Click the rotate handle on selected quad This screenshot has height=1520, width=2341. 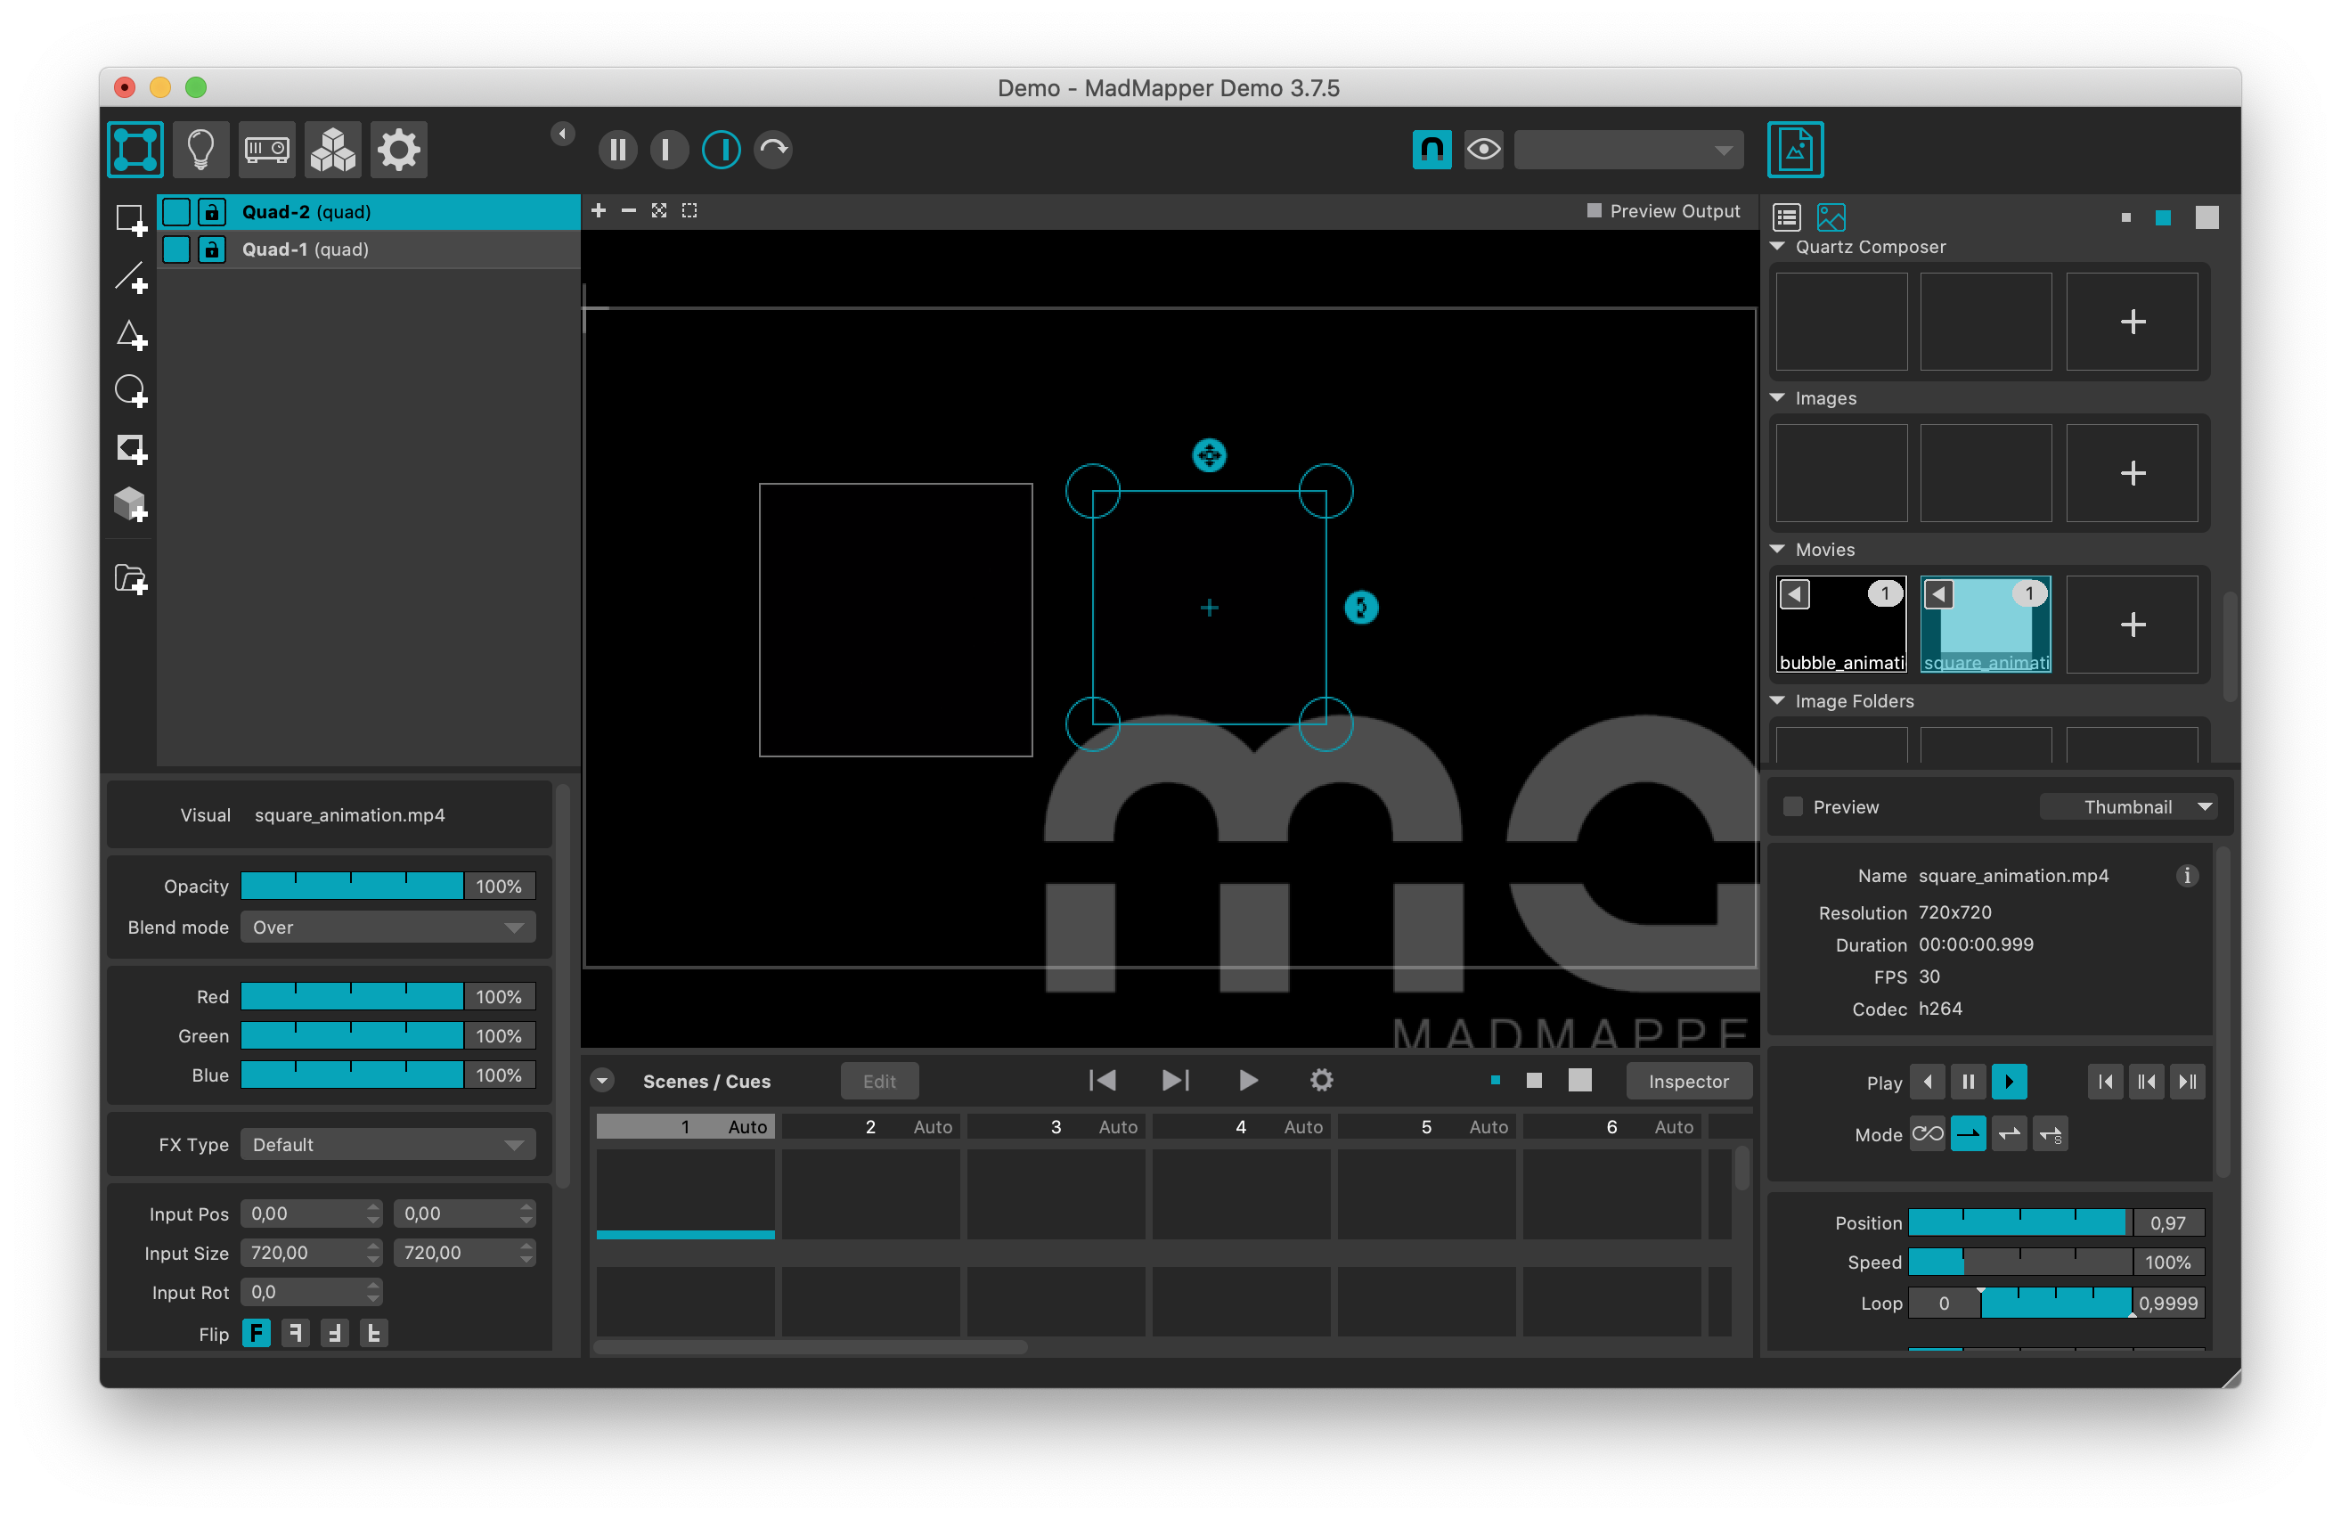tap(1361, 608)
